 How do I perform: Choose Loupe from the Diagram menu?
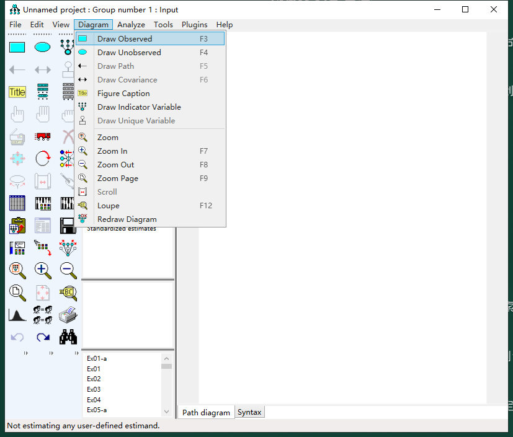click(x=150, y=206)
